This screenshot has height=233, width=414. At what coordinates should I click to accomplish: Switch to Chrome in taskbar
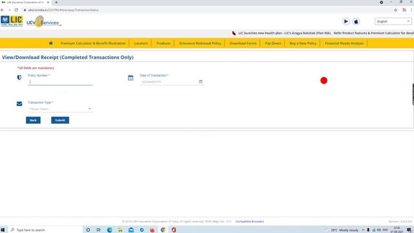pos(163,230)
